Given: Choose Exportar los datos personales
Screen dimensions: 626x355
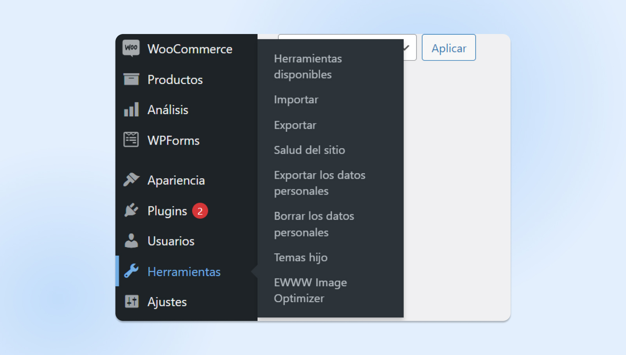Looking at the screenshot, I should (319, 183).
